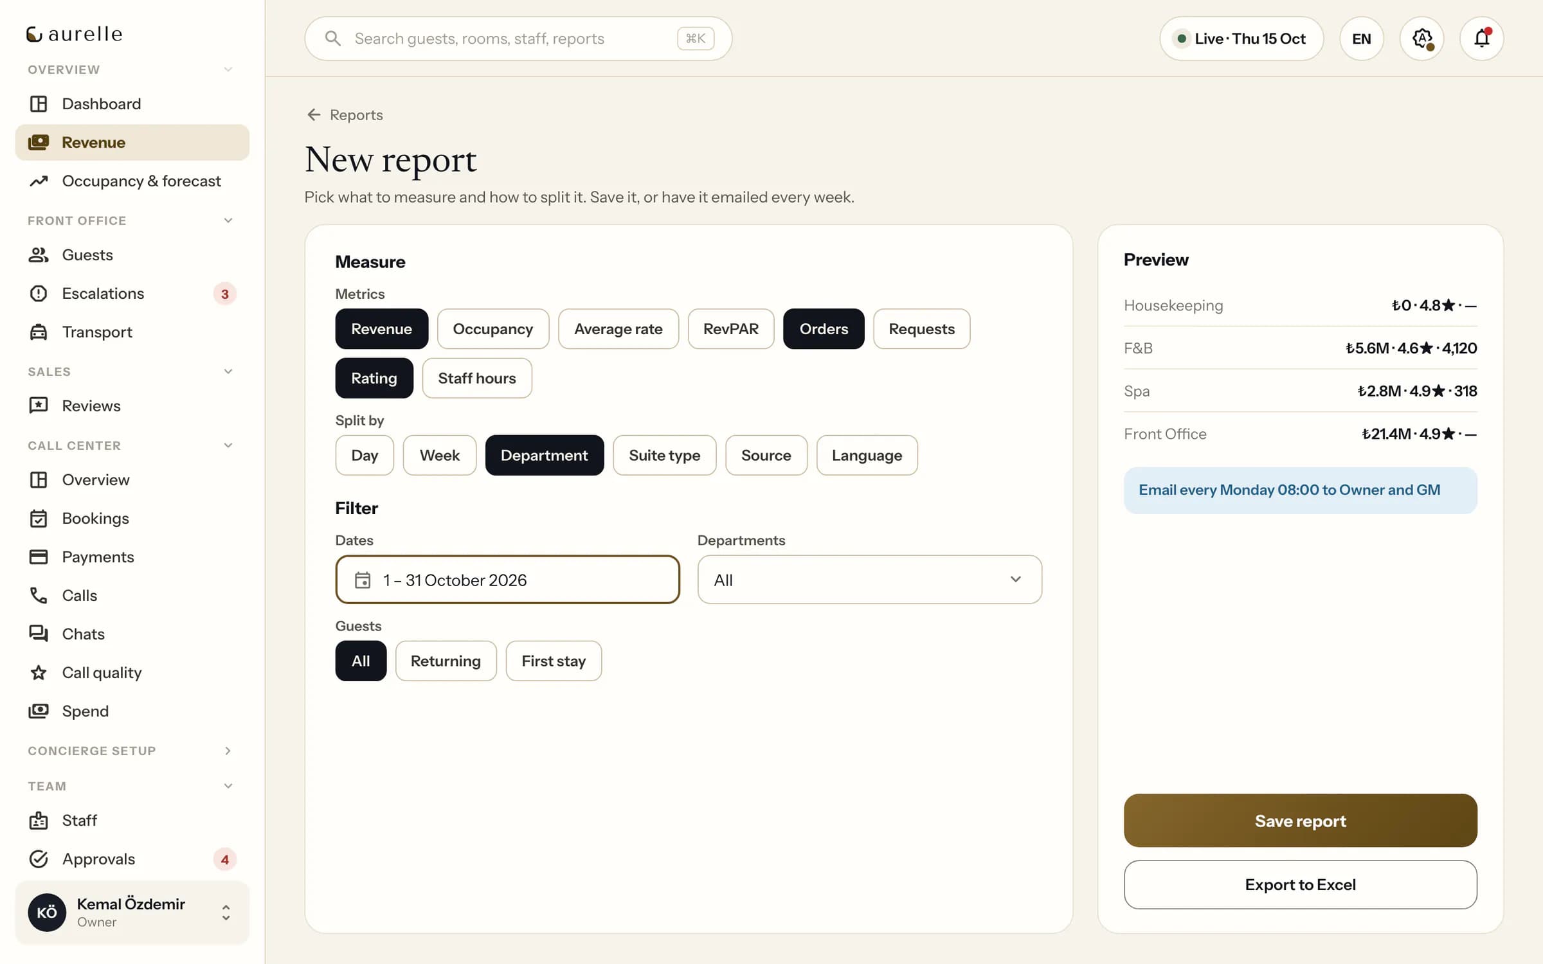Viewport: 1543px width, 964px height.
Task: Click the Spend money icon
Action: point(39,711)
